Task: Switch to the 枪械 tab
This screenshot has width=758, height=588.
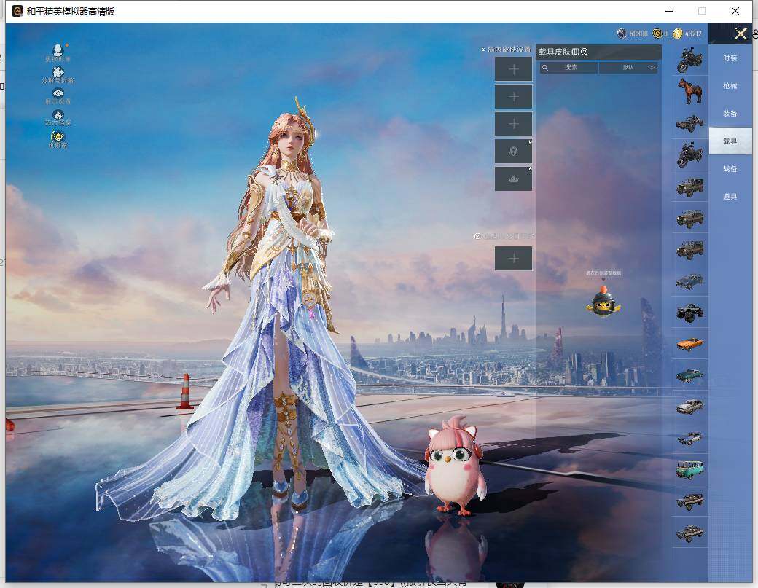Action: [730, 86]
